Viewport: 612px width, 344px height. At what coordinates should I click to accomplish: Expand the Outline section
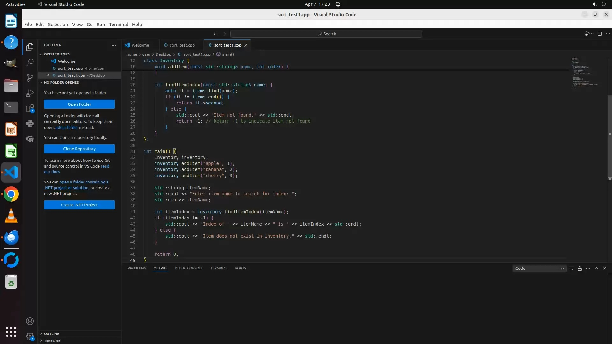52,333
